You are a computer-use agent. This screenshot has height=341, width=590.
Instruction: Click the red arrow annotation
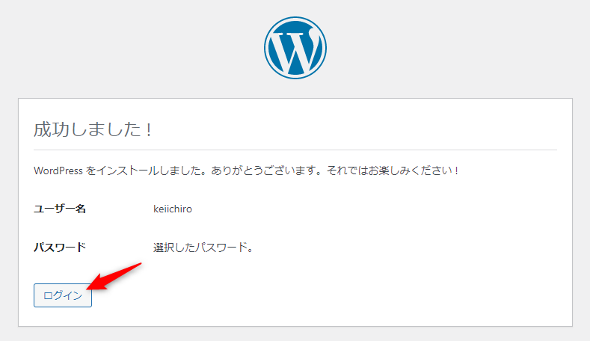click(x=114, y=274)
